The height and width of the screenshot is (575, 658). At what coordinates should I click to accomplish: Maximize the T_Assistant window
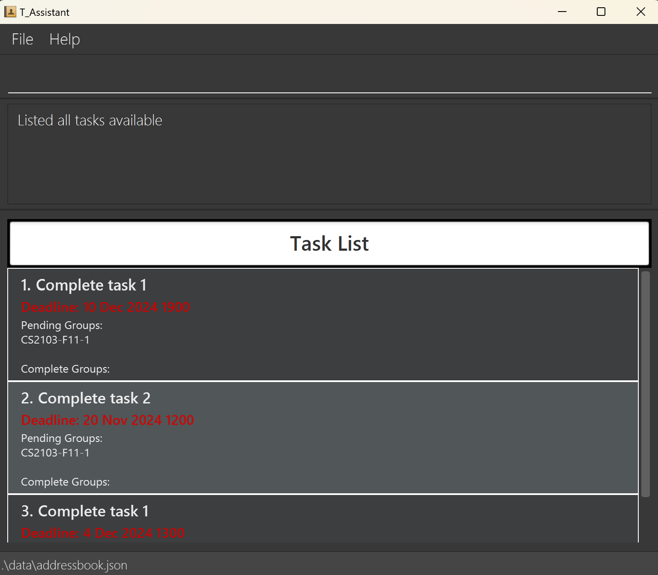[x=601, y=12]
